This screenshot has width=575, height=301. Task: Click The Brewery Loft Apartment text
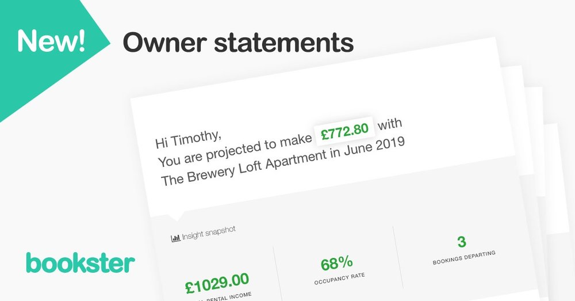click(243, 167)
